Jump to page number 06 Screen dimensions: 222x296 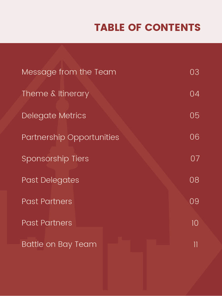click(x=195, y=137)
